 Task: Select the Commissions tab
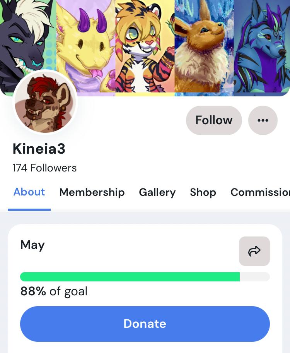tap(260, 192)
